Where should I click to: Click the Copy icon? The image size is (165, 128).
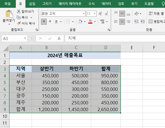click(18, 17)
